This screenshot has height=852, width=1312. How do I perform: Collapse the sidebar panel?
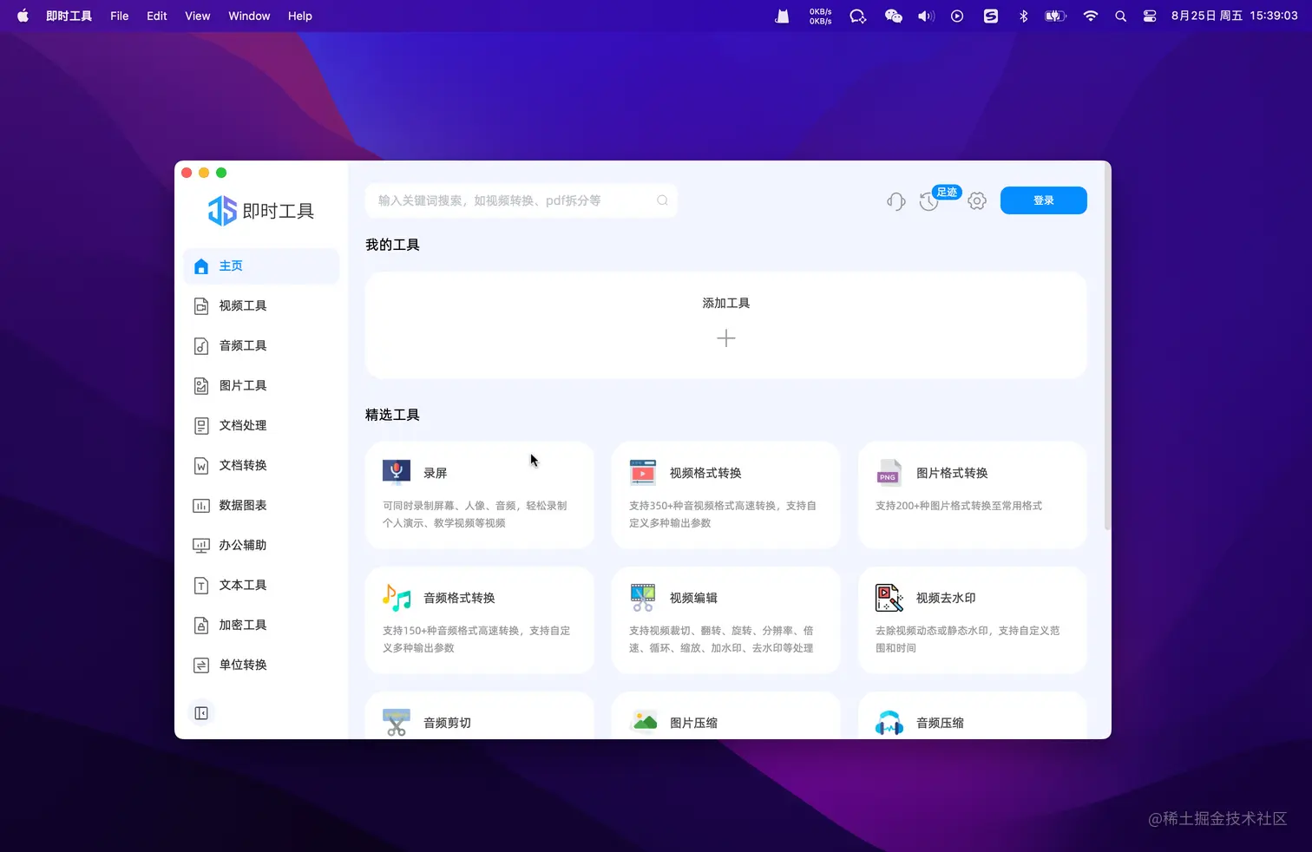(201, 713)
